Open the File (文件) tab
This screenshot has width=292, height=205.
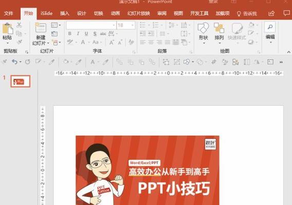coord(9,13)
